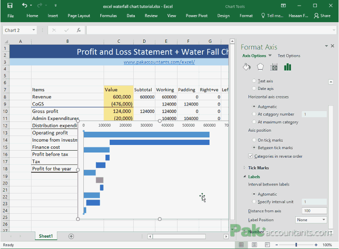Select Automatic interval between labels
339x249 pixels.
pos(254,194)
